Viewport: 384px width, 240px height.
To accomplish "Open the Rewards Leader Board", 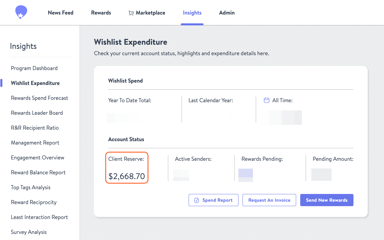I will (37, 113).
